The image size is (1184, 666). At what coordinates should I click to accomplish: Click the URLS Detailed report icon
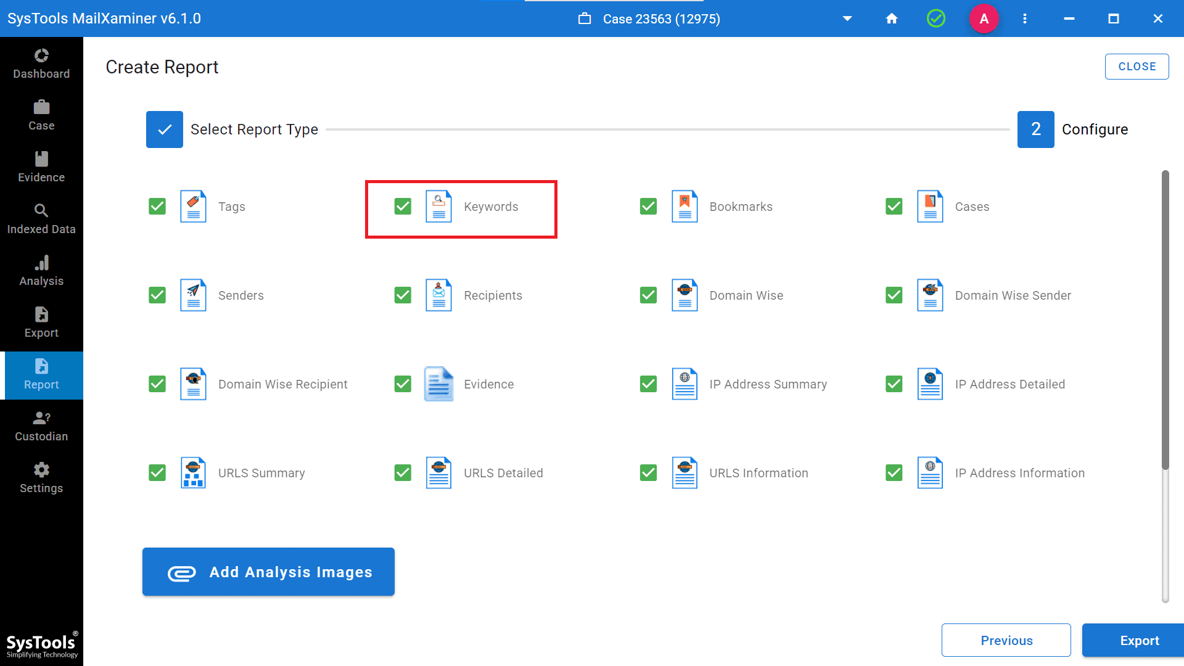pyautogui.click(x=438, y=472)
